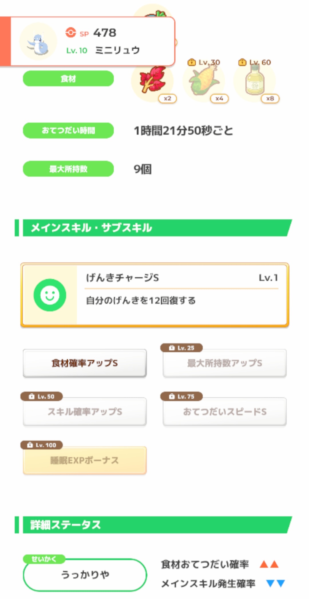Open the 食材確率アップS sub skill

point(85,363)
